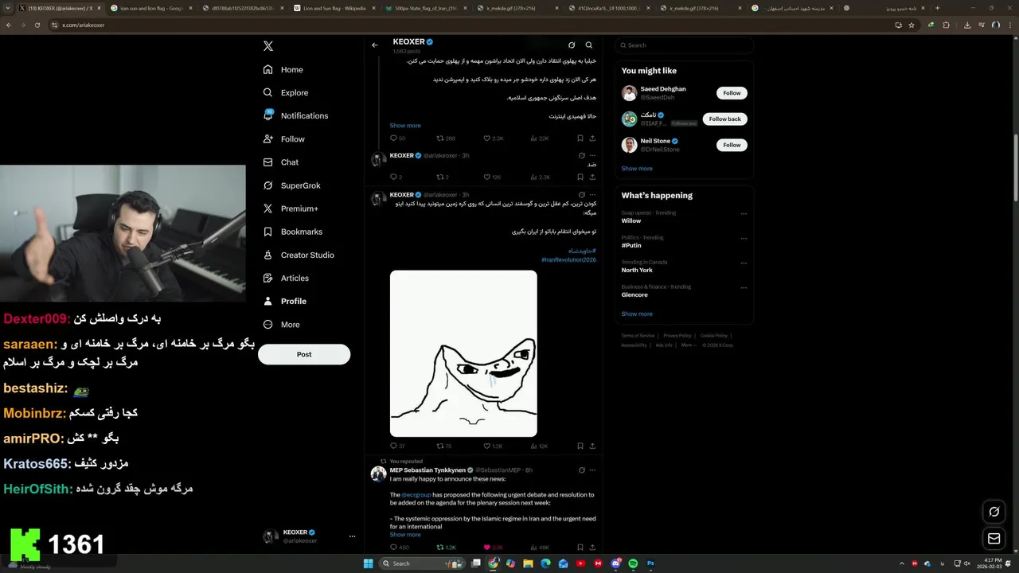Click the search icon in the profile header
This screenshot has width=1019, height=573.
click(589, 45)
